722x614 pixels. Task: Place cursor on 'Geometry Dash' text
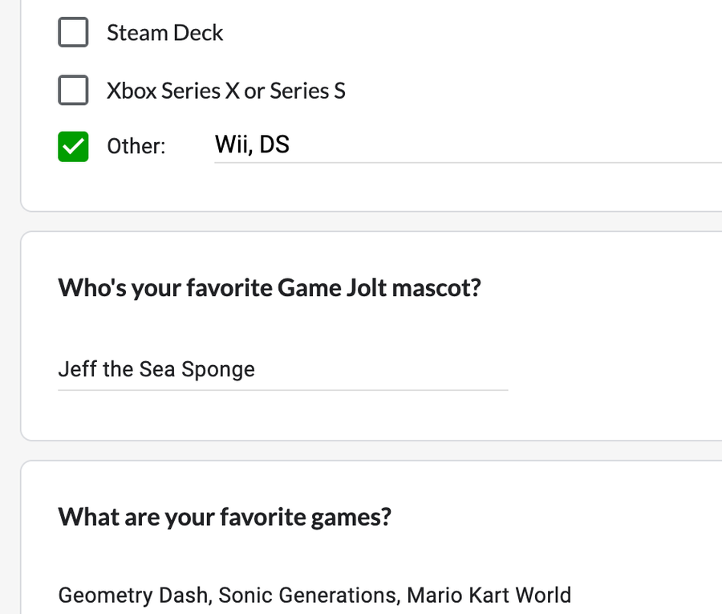(x=132, y=595)
